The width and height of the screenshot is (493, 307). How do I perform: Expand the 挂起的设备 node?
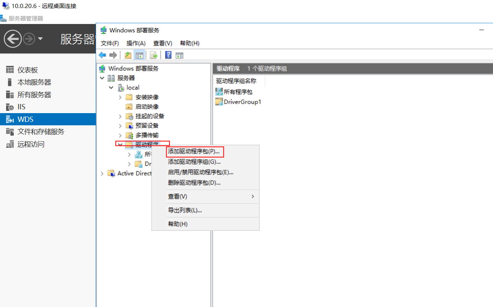[120, 116]
